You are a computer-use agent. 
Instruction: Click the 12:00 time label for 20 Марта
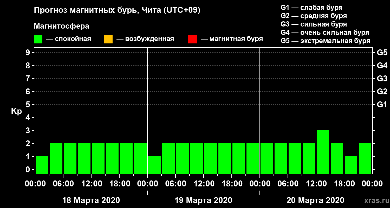(316, 184)
